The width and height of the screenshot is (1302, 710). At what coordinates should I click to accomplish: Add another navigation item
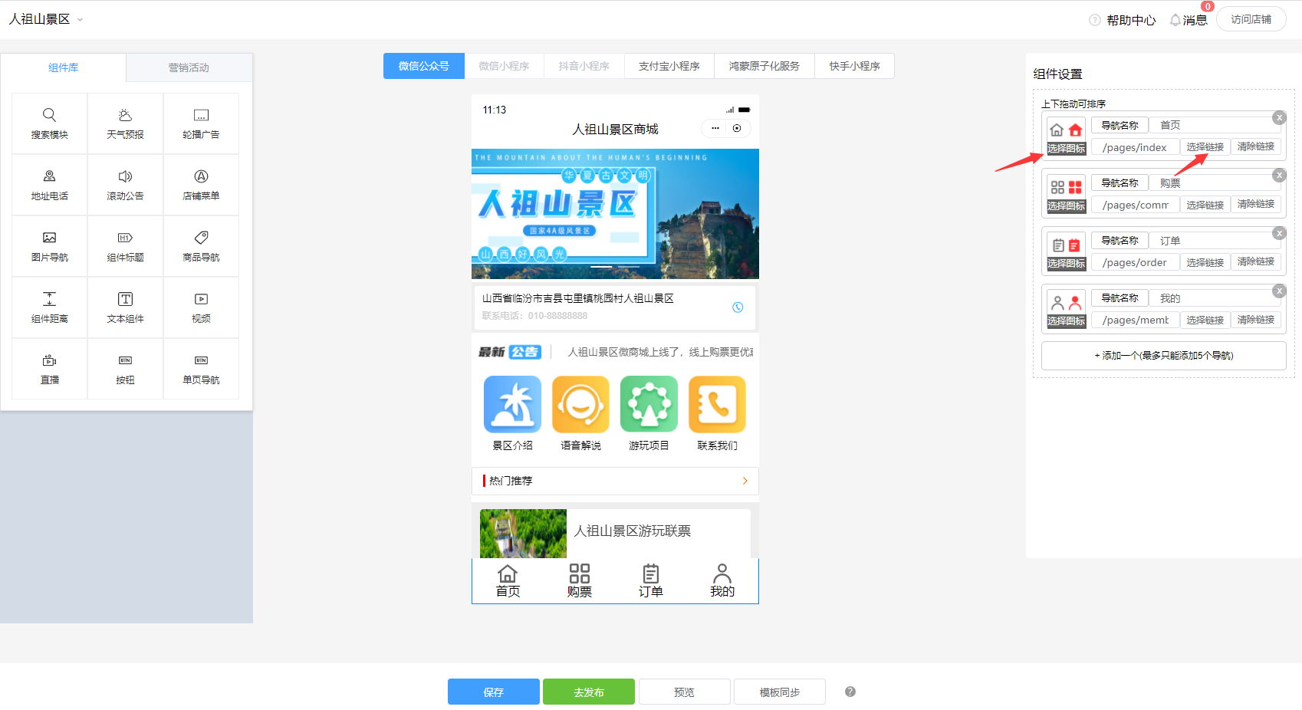pyautogui.click(x=1163, y=356)
